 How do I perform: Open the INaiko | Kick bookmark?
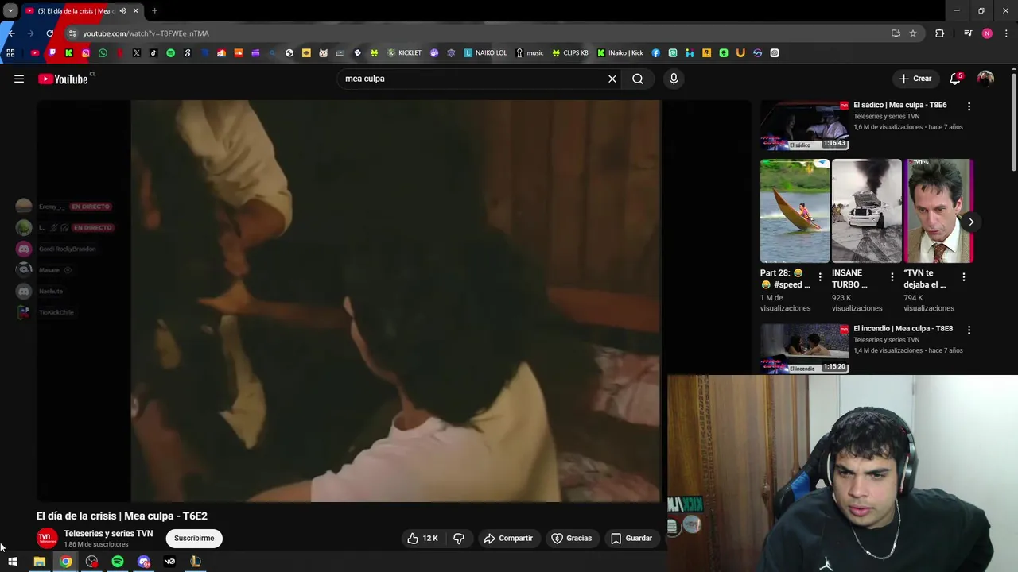click(620, 53)
